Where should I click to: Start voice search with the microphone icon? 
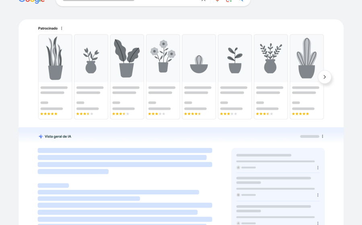pos(217,1)
